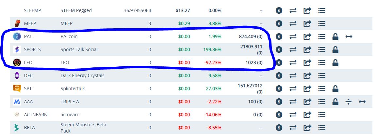The height and width of the screenshot is (140, 376).
Task: Open the history list icon for AAA
Action: pos(321,102)
